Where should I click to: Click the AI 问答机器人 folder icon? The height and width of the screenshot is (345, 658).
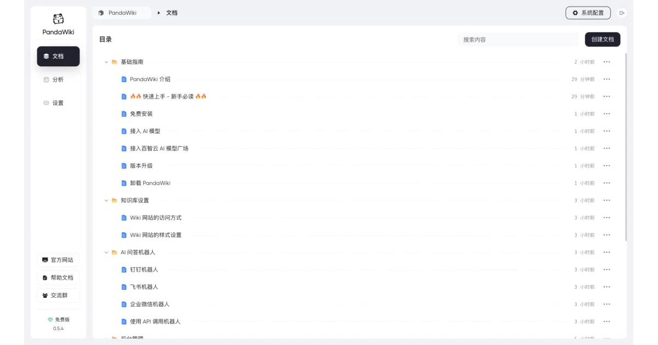(x=115, y=252)
